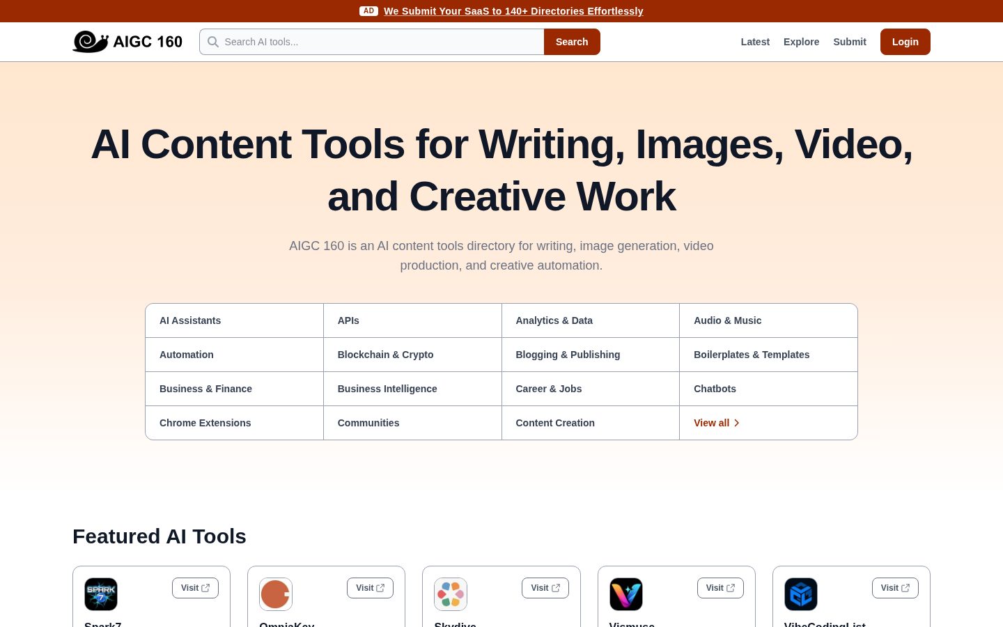Open the Chatbots category
This screenshot has width=1003, height=627.
click(x=768, y=389)
